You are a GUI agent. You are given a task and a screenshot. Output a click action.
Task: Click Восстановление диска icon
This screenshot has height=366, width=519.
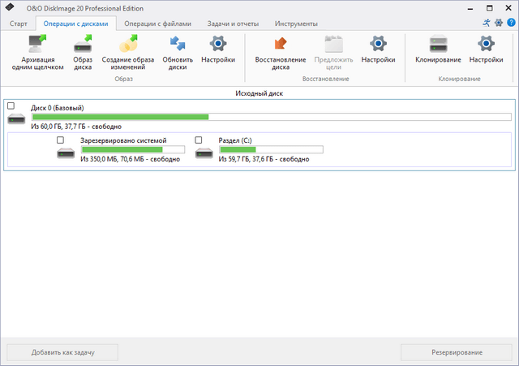point(280,45)
